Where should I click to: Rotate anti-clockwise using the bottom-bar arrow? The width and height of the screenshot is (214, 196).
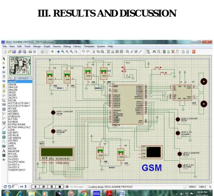(x=10, y=187)
